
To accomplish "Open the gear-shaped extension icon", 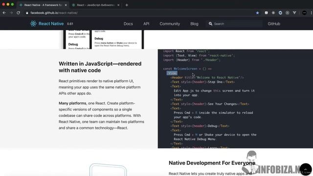I will 273,13.
